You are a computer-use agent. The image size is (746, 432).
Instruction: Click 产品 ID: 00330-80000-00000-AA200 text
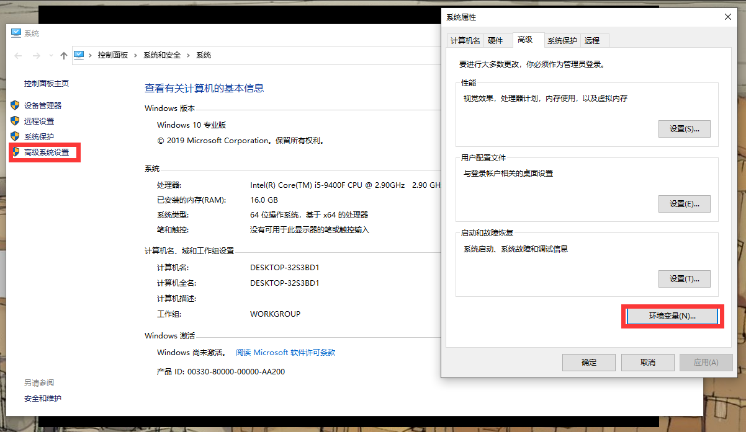(221, 371)
